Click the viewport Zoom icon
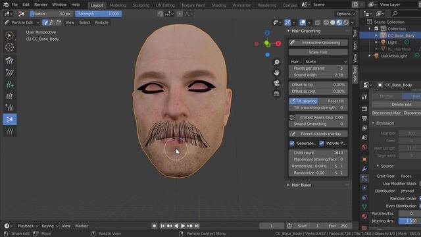421x237 pixels. (x=276, y=63)
